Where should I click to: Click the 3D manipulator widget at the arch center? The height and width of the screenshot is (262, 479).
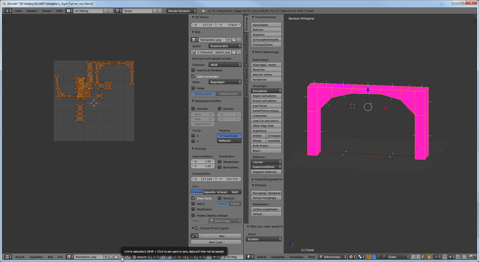click(367, 107)
